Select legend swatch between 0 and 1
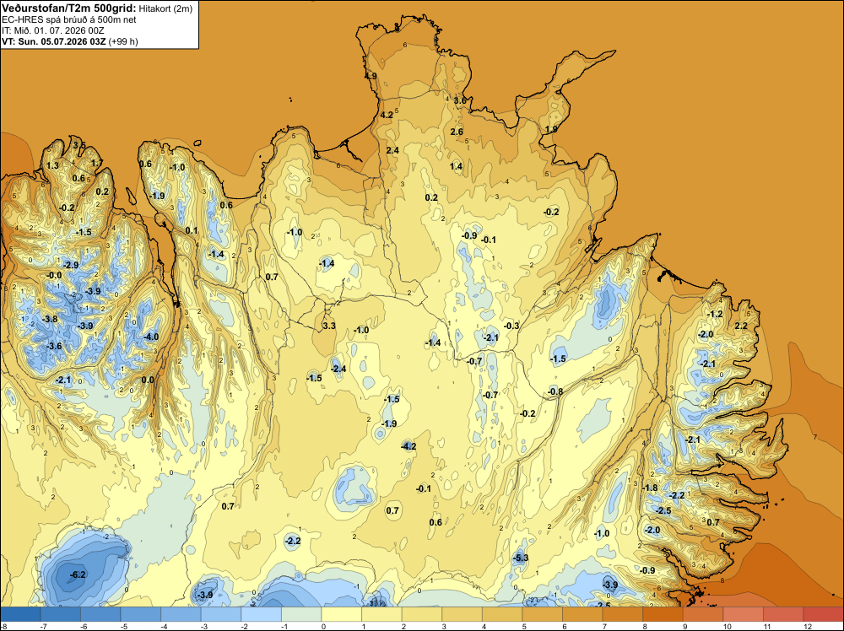 (x=341, y=614)
